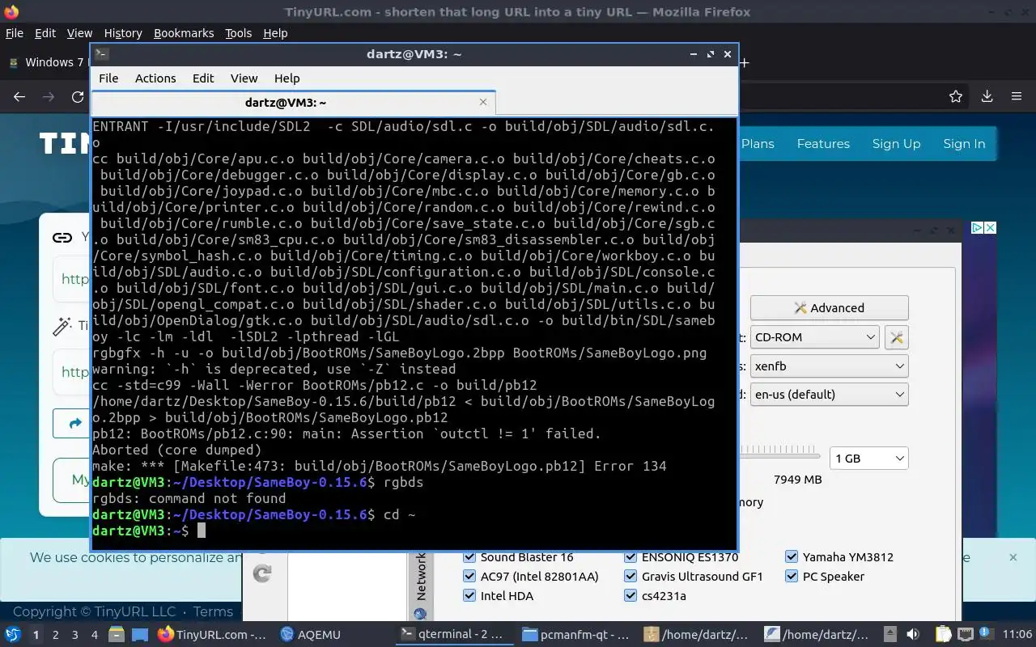Switch to virtual desktop 3

(74, 635)
